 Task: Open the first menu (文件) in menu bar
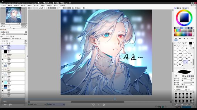point(4,5)
